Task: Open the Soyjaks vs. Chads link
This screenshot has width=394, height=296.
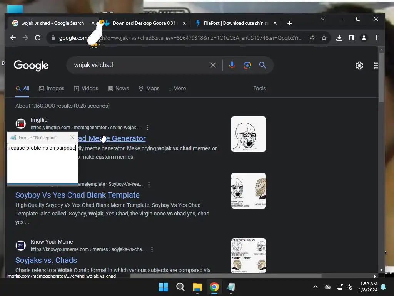Action: (x=46, y=260)
